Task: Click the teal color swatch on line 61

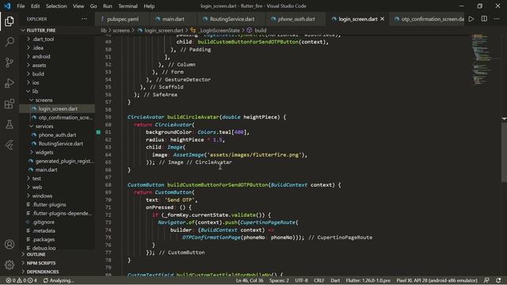Action: pos(98,132)
